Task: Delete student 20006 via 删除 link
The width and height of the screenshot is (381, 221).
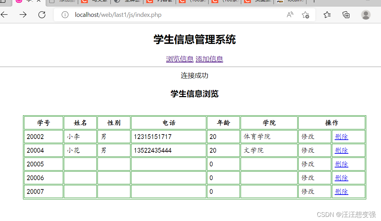Action: tap(342, 178)
